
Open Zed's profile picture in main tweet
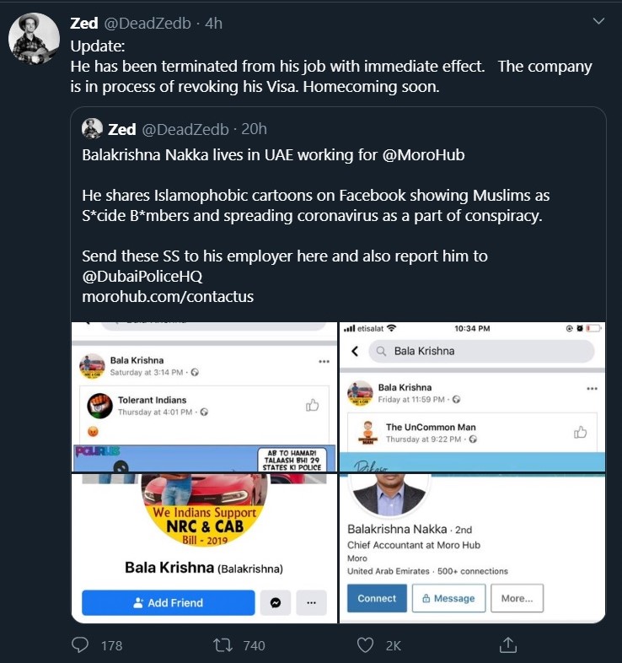pyautogui.click(x=34, y=39)
